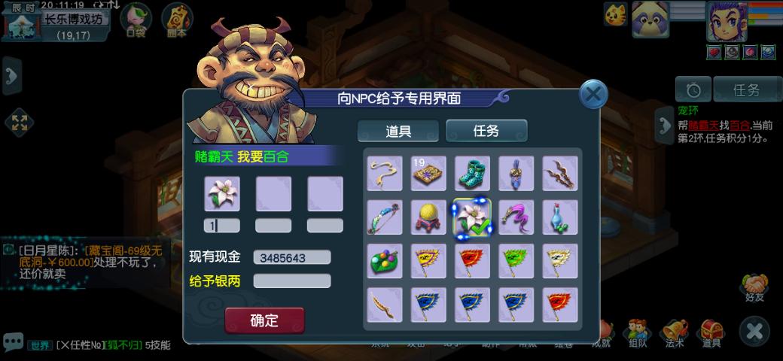Click the 给予银两 amount input field
Viewport: 783px width, 361px height.
click(291, 281)
